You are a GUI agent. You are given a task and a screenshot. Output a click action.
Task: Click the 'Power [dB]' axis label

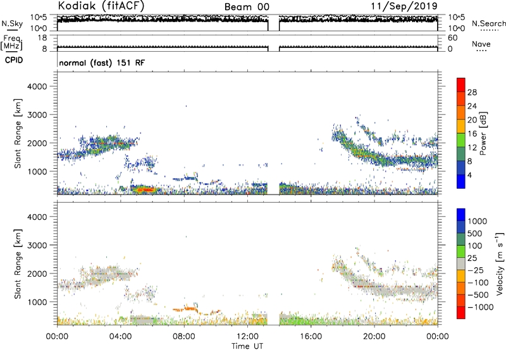coord(483,133)
